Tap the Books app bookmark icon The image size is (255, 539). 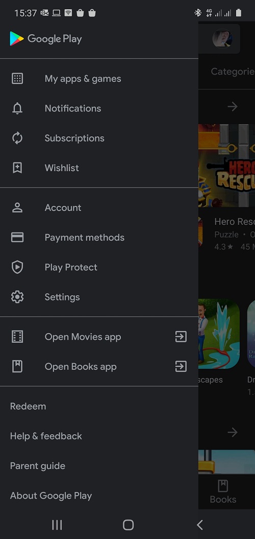coord(17,366)
